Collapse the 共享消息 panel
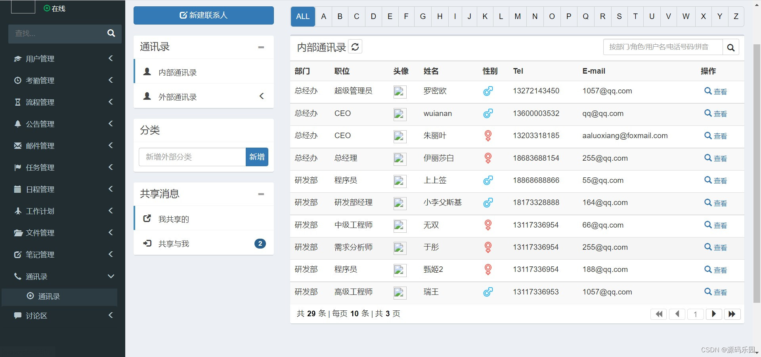 tap(261, 194)
